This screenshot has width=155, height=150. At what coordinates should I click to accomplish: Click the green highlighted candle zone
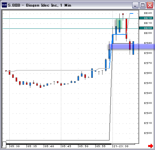(x=119, y=23)
